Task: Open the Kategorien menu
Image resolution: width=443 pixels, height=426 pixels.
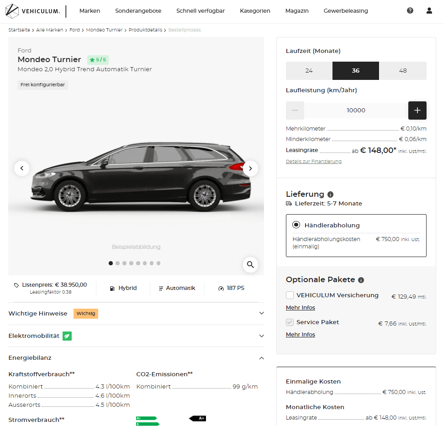Action: [255, 11]
